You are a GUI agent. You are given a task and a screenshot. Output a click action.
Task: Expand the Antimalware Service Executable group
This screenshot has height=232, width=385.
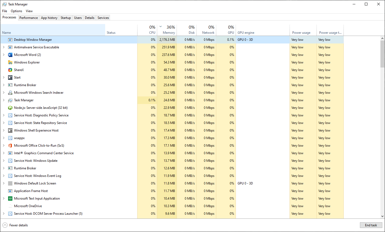pos(4,47)
